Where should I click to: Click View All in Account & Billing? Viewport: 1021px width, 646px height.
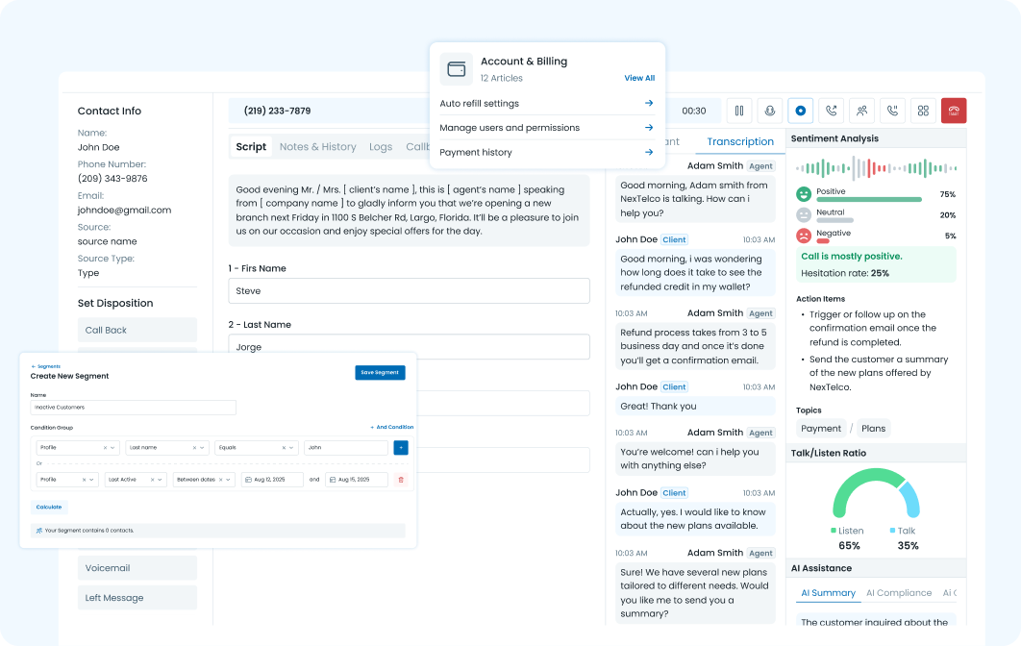pos(639,78)
